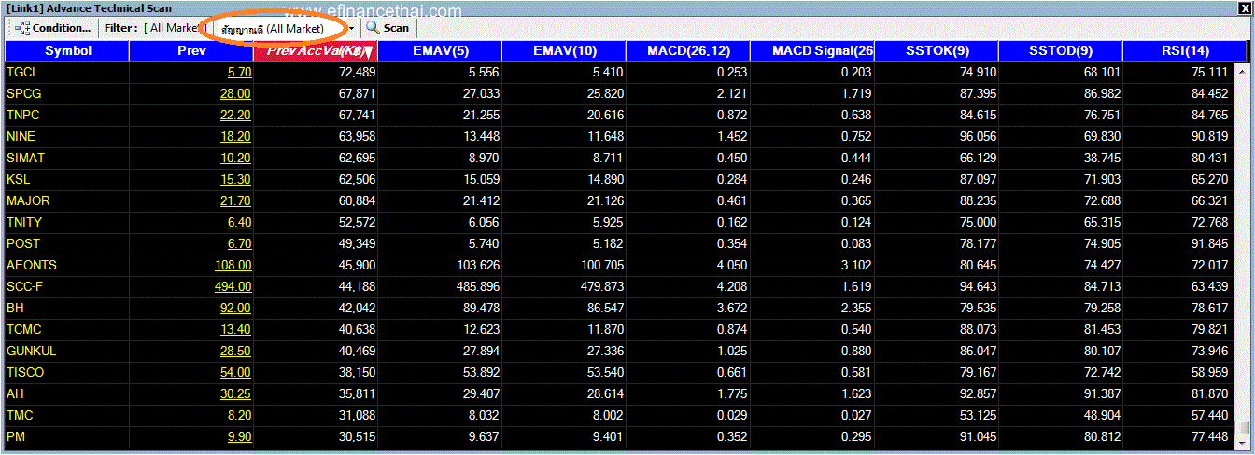Open NINE previous price 18.20 link

pyautogui.click(x=235, y=136)
